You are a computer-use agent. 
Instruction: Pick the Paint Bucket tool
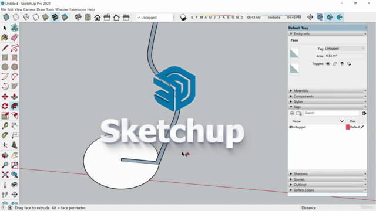[5, 38]
